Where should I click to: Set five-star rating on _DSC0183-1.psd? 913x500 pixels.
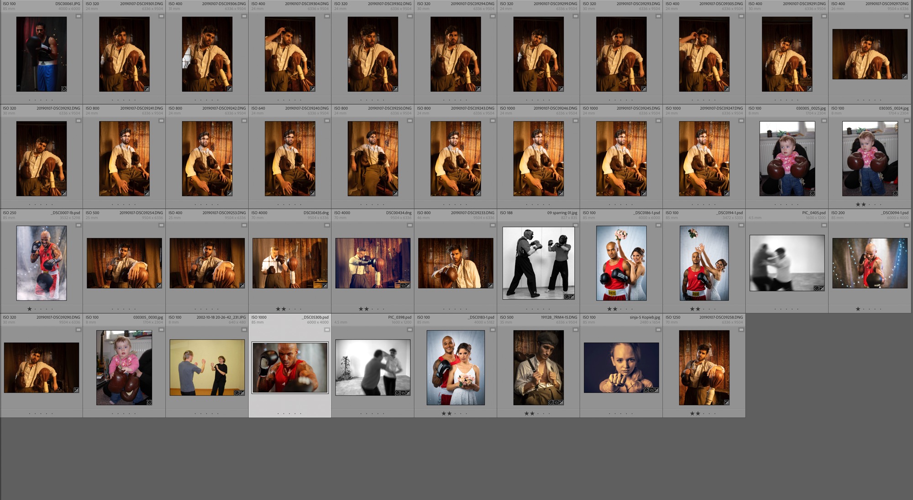pyautogui.click(x=467, y=413)
